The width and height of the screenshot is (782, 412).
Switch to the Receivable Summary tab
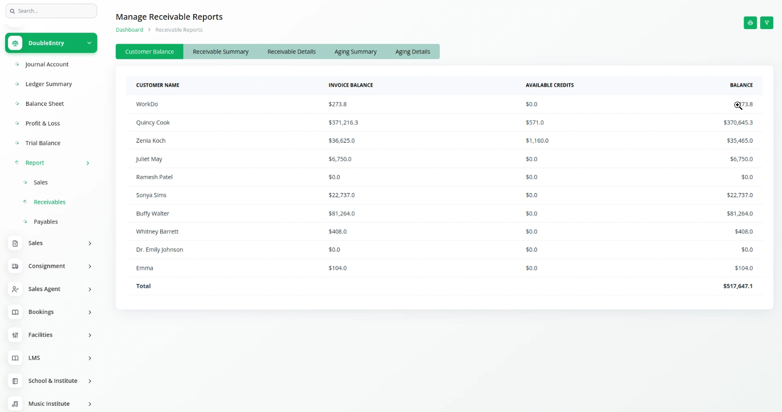221,52
